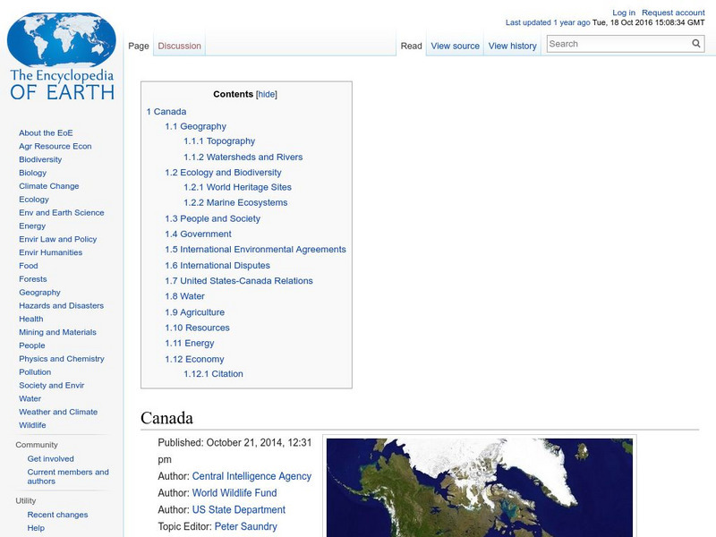Jump to 1.12.1 Citation section
Image resolution: width=716 pixels, height=537 pixels.
pos(213,374)
